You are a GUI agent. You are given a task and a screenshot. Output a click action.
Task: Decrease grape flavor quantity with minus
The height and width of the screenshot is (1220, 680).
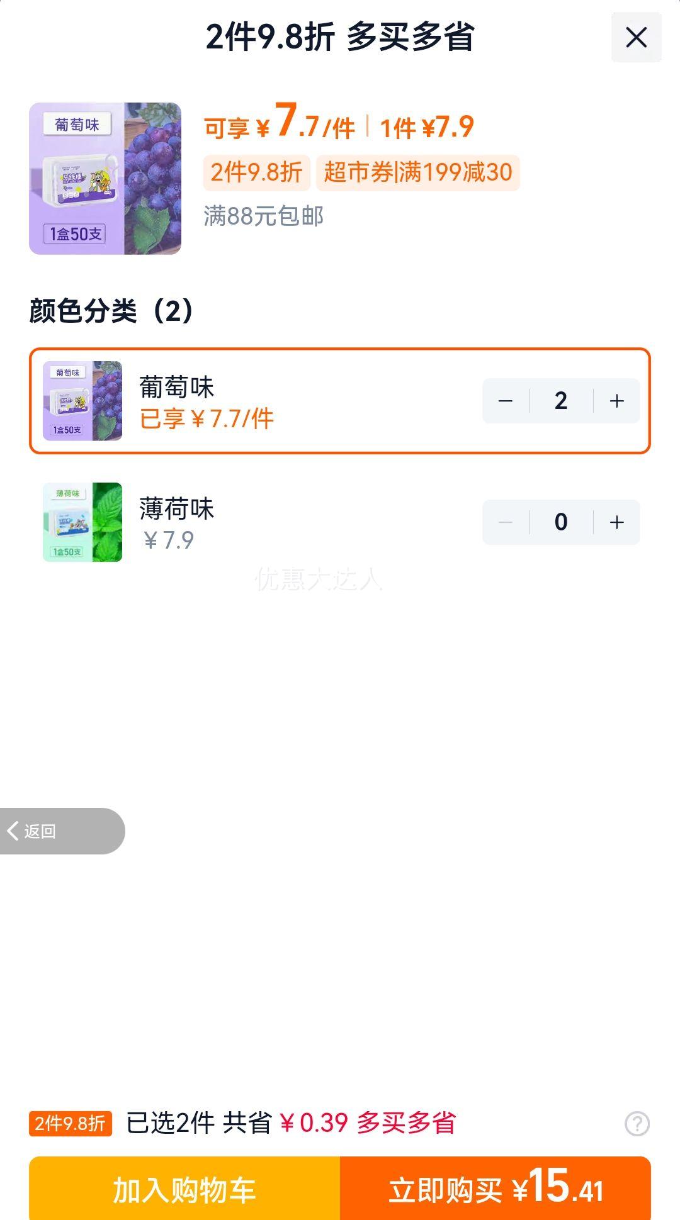506,401
